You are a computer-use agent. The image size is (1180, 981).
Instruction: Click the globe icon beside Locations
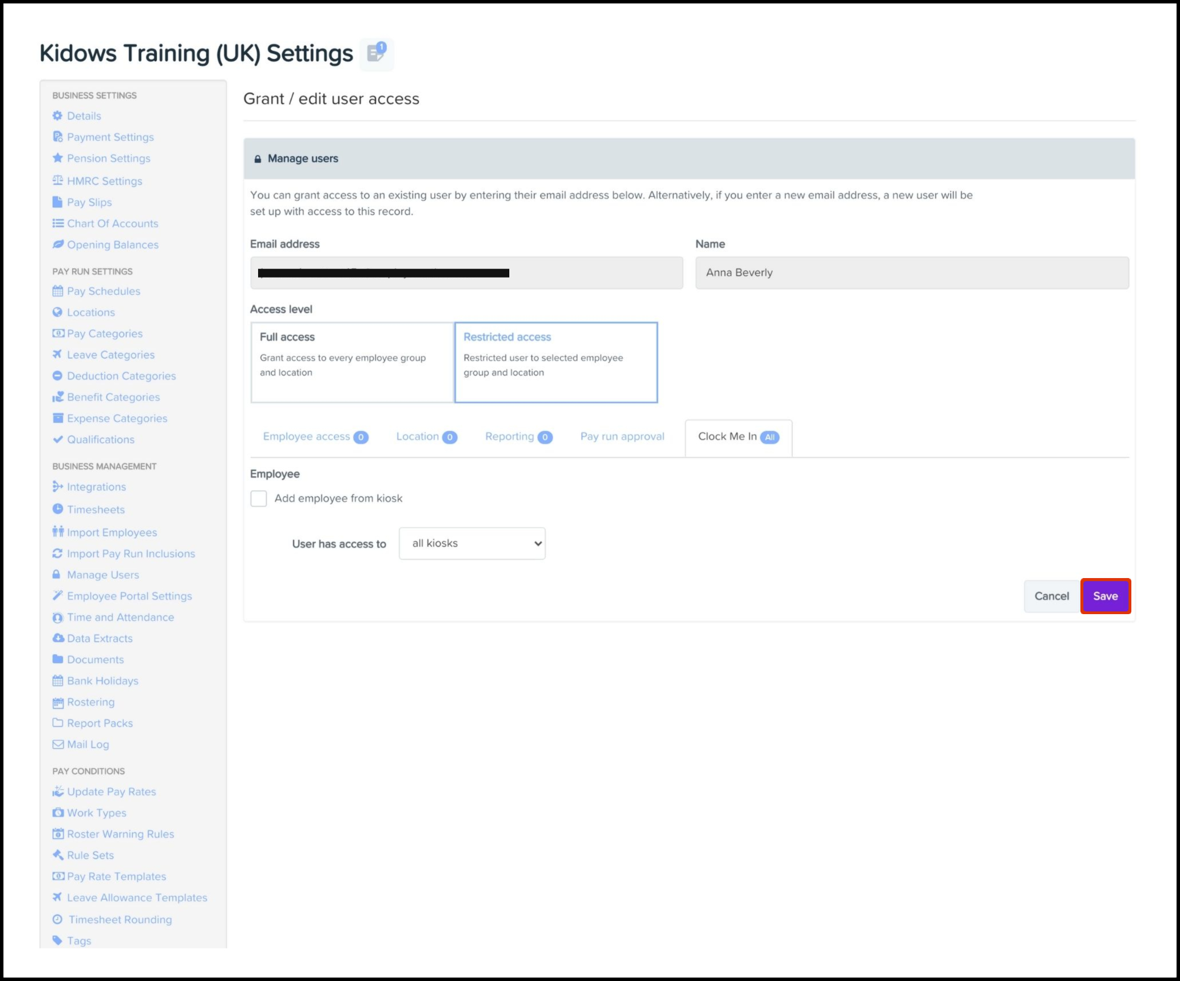[57, 313]
